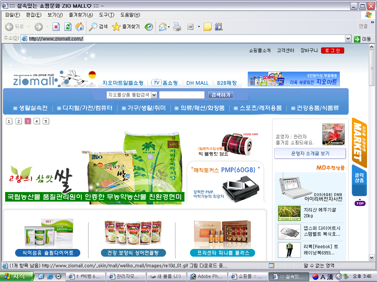Click the 지오마트 free shipping banner
This screenshot has height=282, width=377.
pos(294,79)
